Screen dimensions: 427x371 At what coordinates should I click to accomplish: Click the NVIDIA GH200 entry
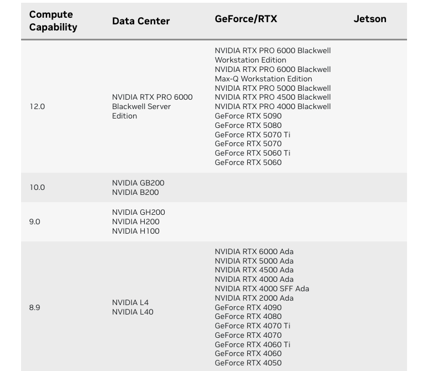click(x=138, y=212)
